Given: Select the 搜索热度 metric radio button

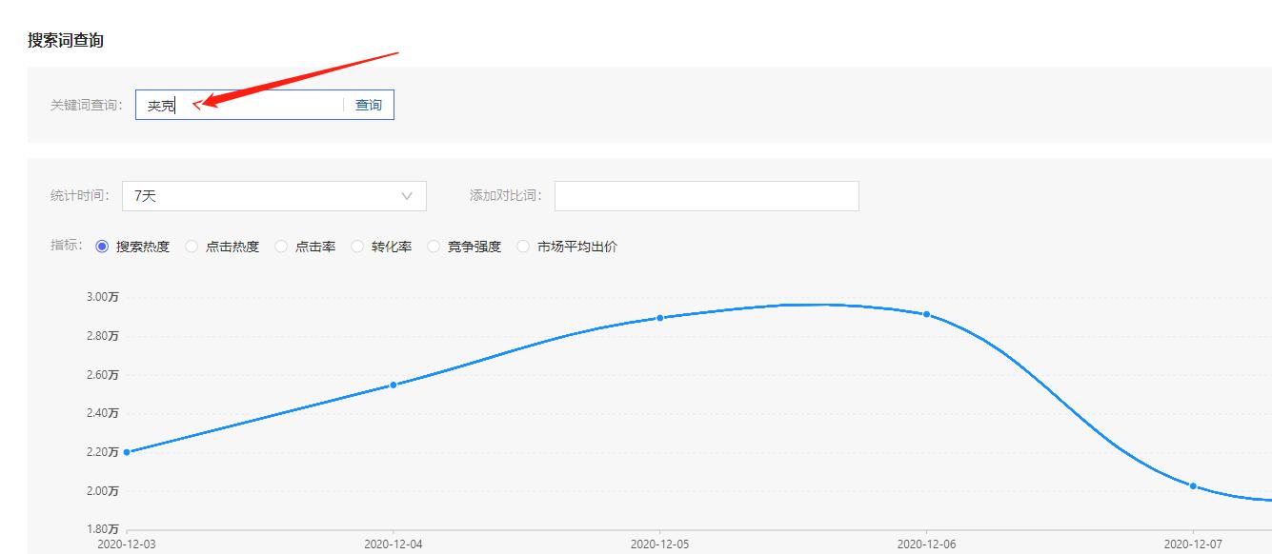Looking at the screenshot, I should click(x=100, y=246).
